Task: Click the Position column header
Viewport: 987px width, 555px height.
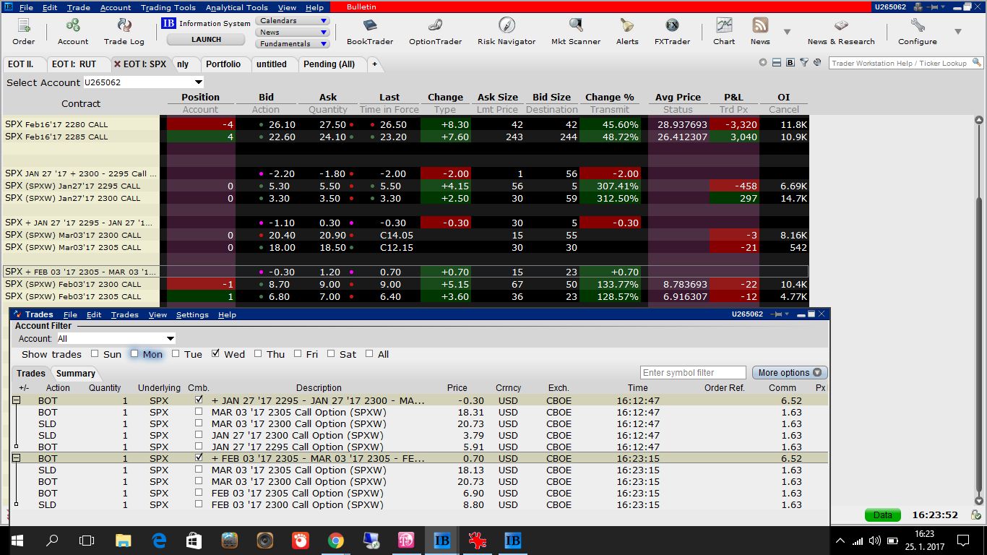Action: point(200,98)
